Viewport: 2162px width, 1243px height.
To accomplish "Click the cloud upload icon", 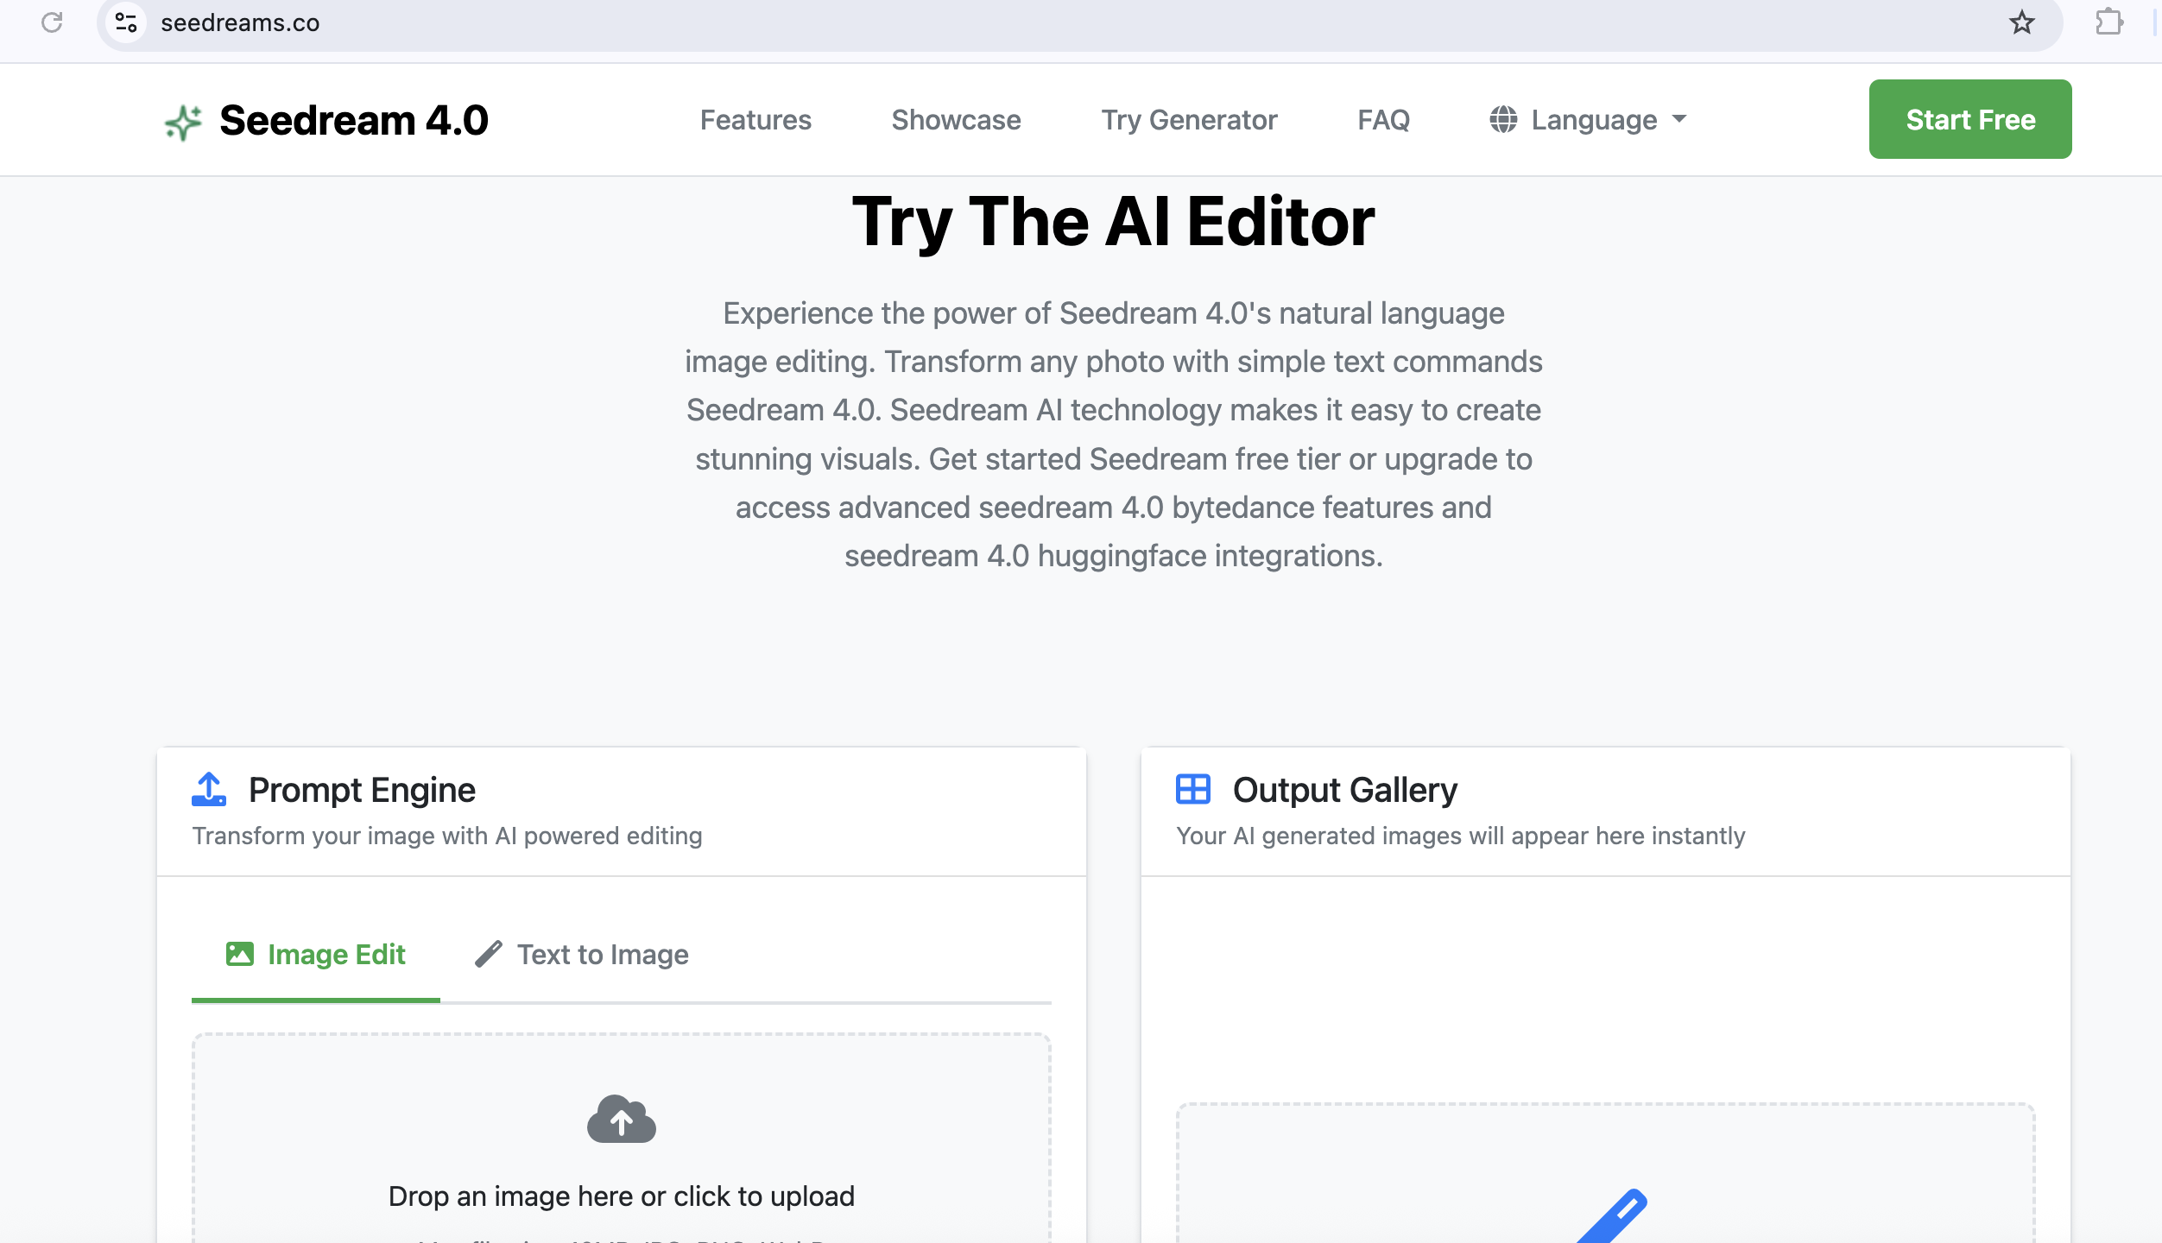I will coord(622,1120).
